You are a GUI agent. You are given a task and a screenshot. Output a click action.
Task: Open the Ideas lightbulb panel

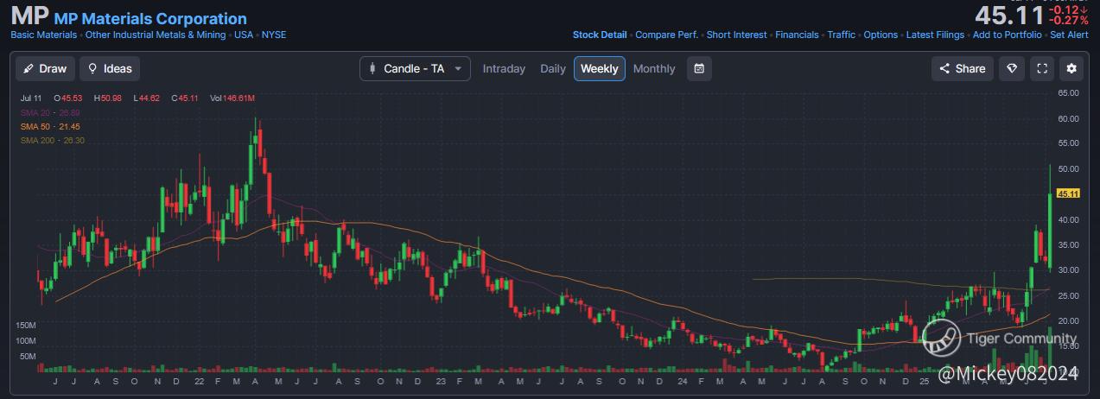110,68
